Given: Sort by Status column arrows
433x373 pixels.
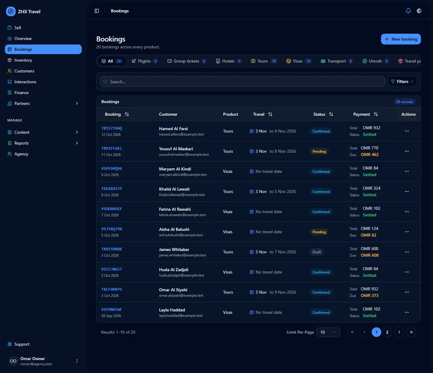Looking at the screenshot, I should 331,114.
